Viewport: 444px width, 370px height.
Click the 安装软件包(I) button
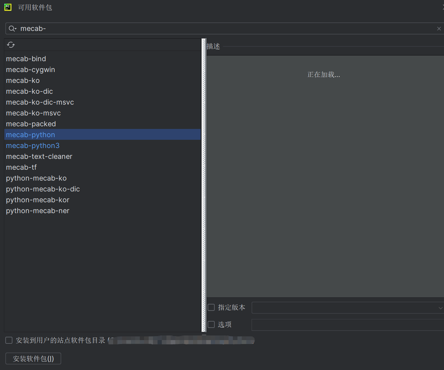click(33, 358)
